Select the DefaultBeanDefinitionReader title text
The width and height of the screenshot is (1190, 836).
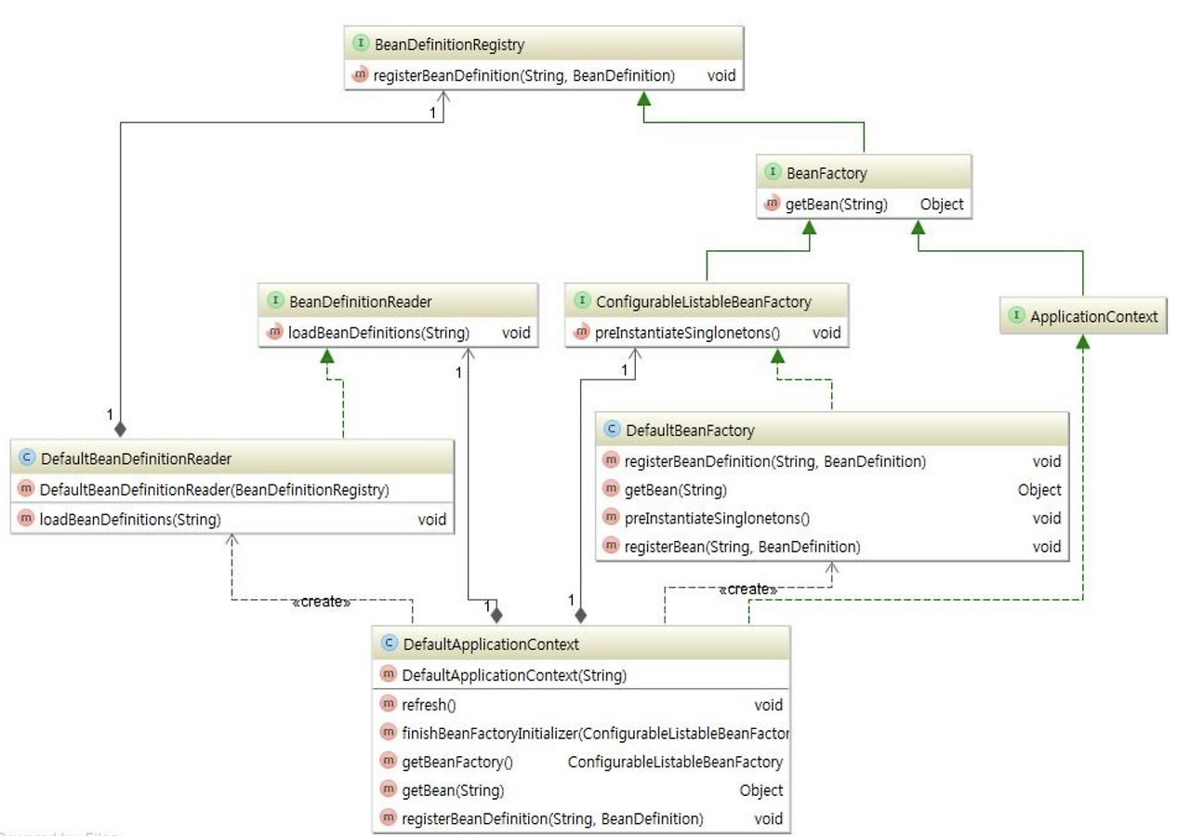137,459
